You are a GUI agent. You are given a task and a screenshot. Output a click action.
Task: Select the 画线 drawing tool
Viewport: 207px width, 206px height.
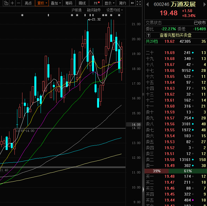[x=82, y=3]
